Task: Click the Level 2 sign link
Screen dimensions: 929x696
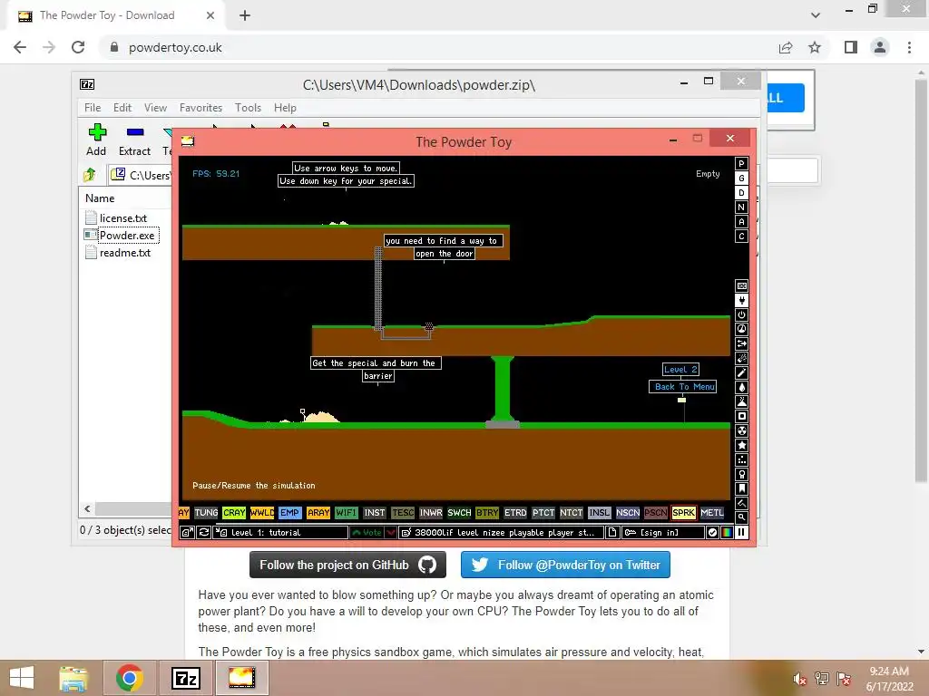Action: click(680, 370)
